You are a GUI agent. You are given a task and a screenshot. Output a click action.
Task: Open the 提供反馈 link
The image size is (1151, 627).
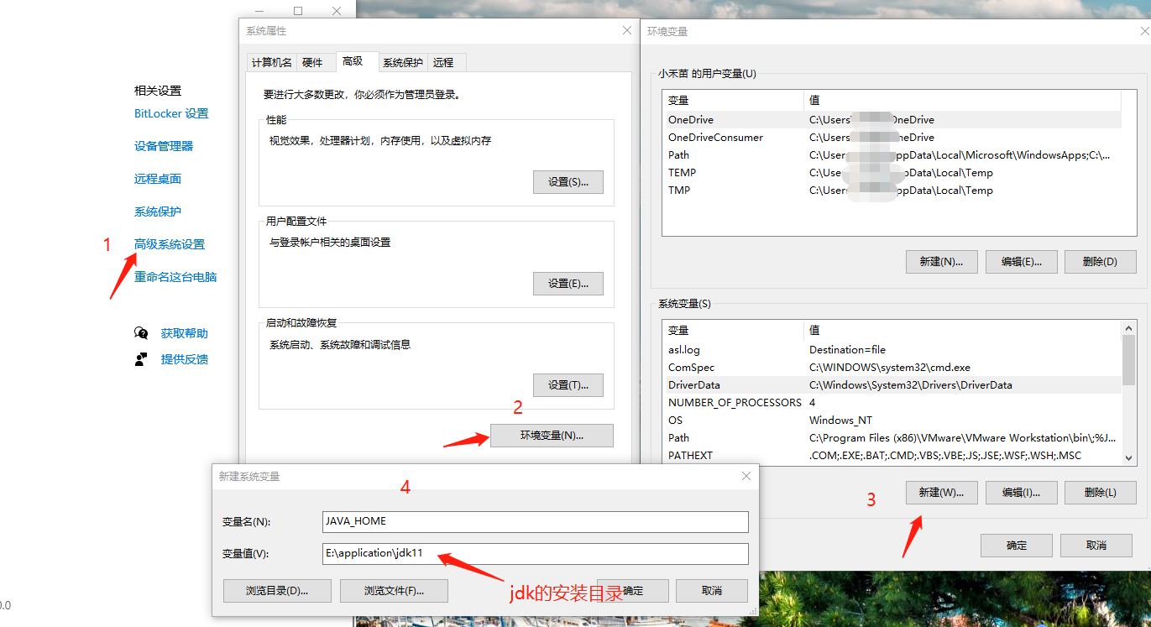[185, 359]
